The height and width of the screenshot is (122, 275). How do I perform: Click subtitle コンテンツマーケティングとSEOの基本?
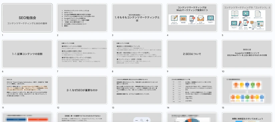[27, 23]
